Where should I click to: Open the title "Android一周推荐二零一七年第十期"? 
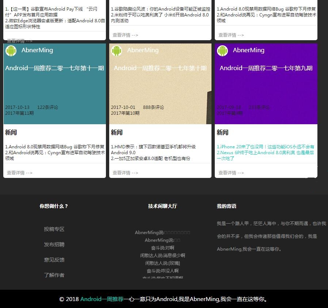pos(160,68)
